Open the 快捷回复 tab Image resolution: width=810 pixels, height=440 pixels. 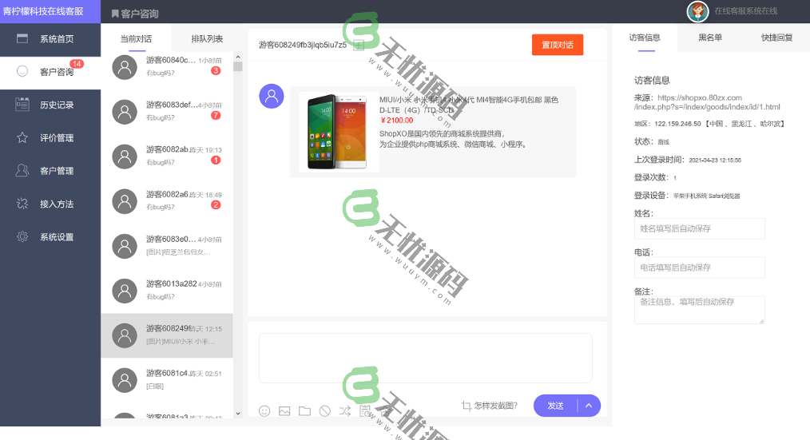pos(776,38)
